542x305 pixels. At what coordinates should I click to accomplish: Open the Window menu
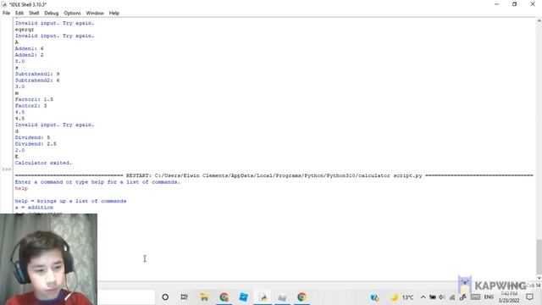(x=95, y=14)
